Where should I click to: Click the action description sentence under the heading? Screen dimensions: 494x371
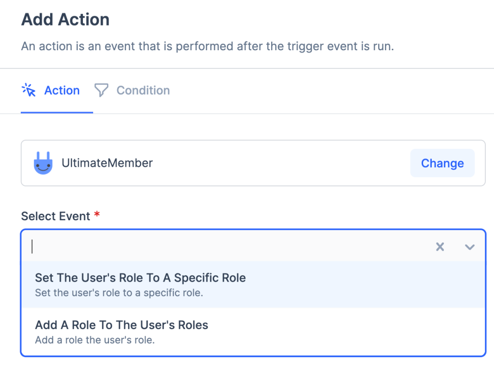[x=207, y=47]
